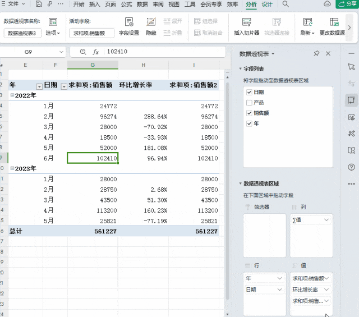Viewport: 359px width, 317px height.
Task: Click the formula bar showing 102410
Action: coord(165,52)
